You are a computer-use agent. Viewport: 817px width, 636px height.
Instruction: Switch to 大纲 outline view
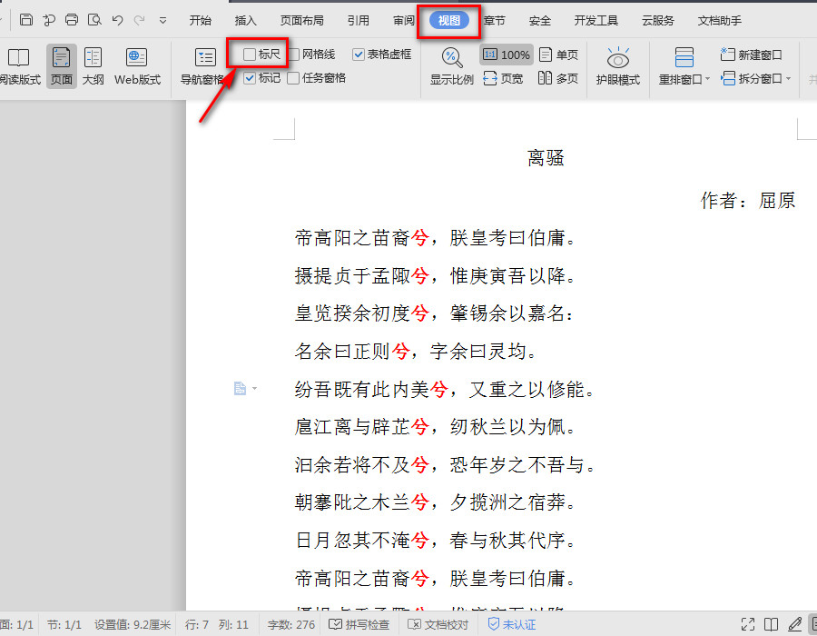coord(94,66)
